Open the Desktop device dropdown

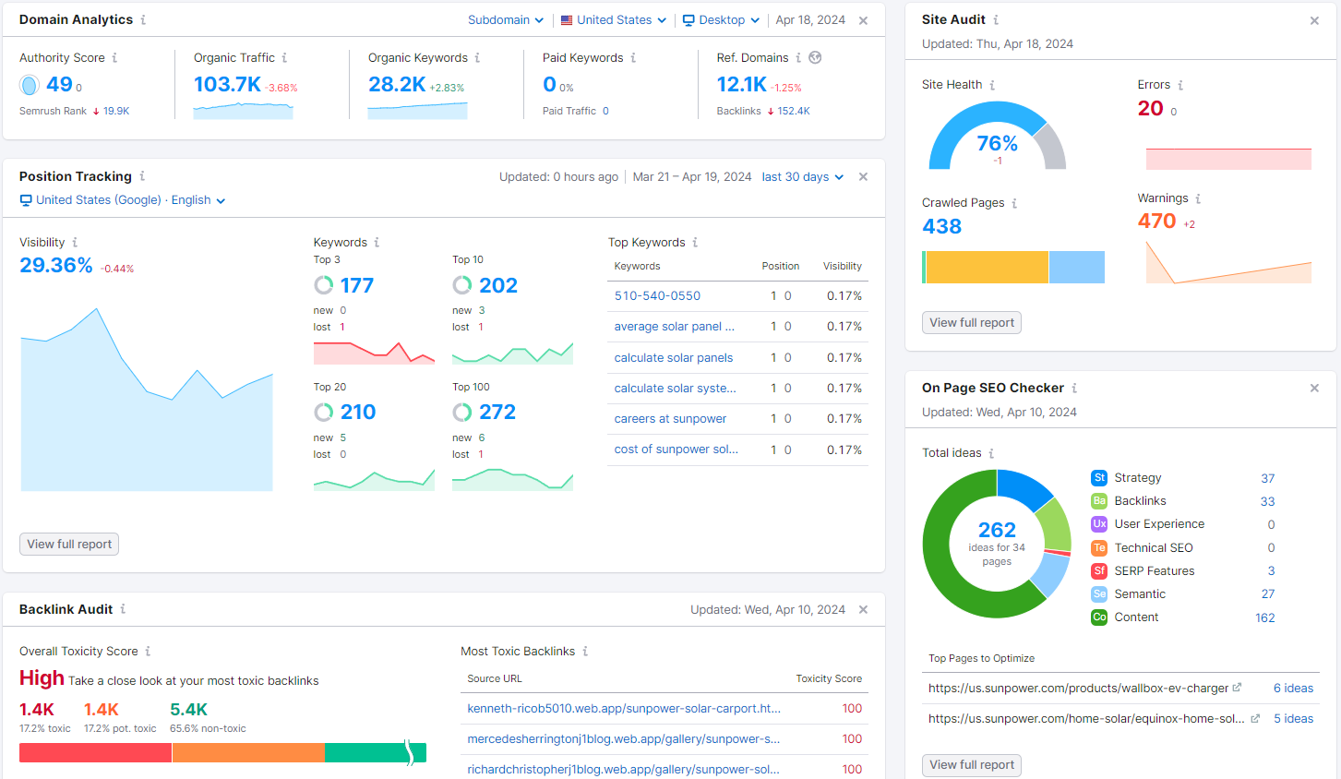(721, 20)
